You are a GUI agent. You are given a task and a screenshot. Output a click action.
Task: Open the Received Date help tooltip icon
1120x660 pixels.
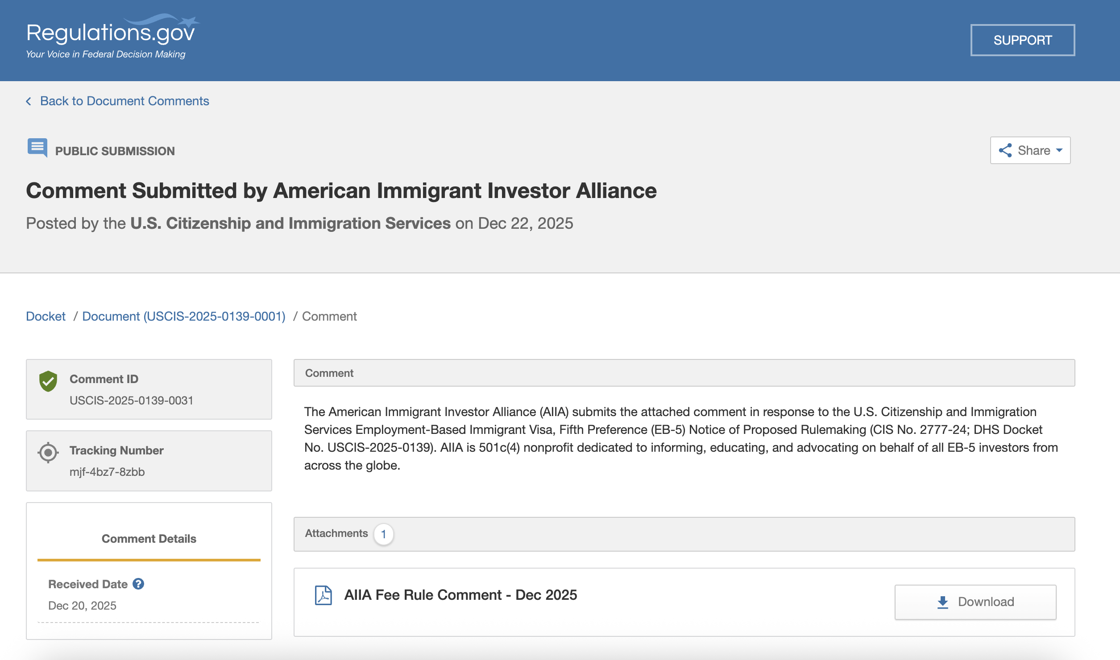[139, 583]
